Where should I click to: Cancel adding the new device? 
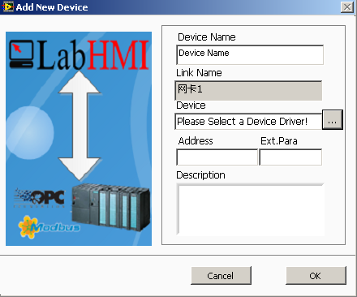[x=221, y=276]
